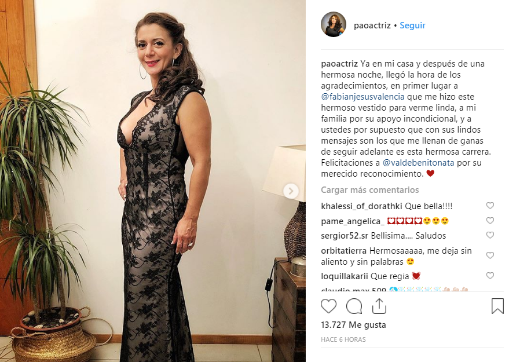Viewport: 509px width, 362px height.
Task: Like loquillakarii's comment heart
Action: tap(490, 276)
